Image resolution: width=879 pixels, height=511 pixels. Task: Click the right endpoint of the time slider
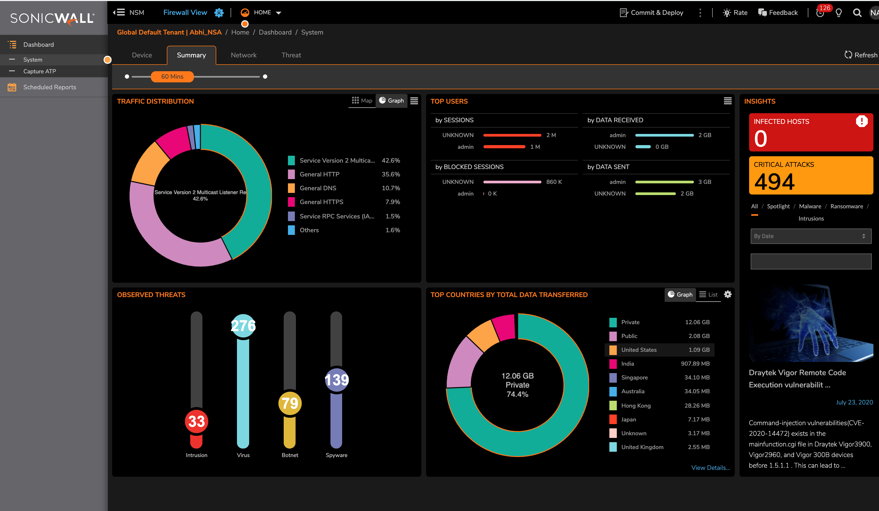265,77
